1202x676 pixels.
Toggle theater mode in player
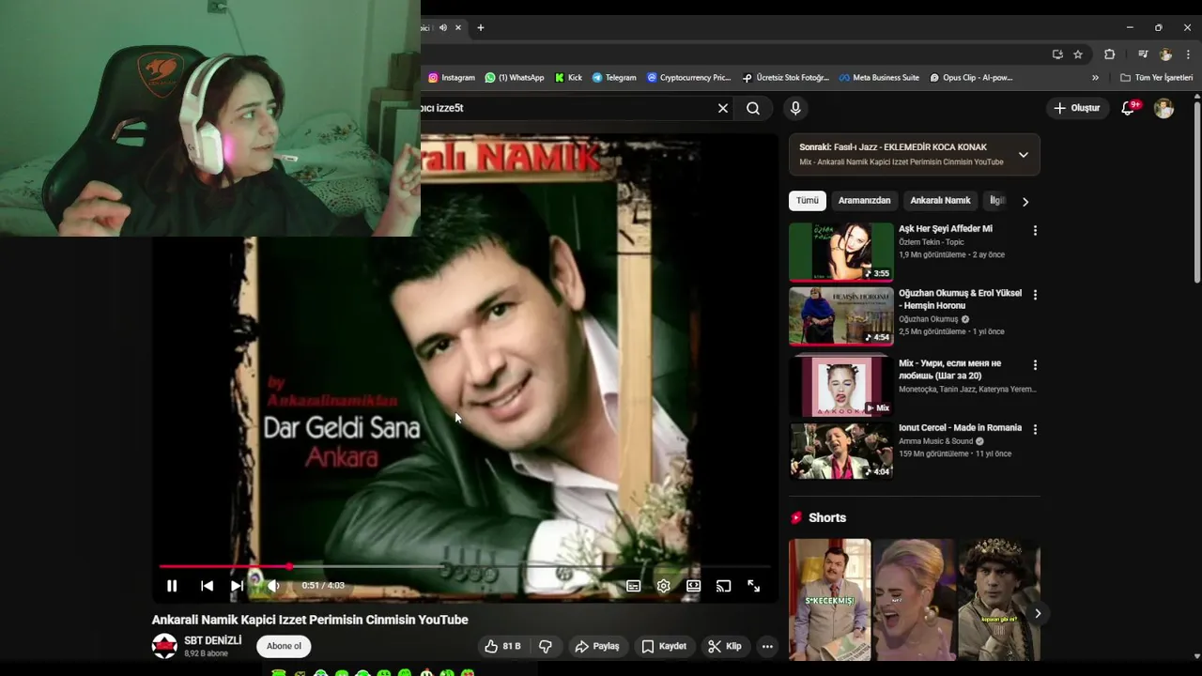(693, 586)
